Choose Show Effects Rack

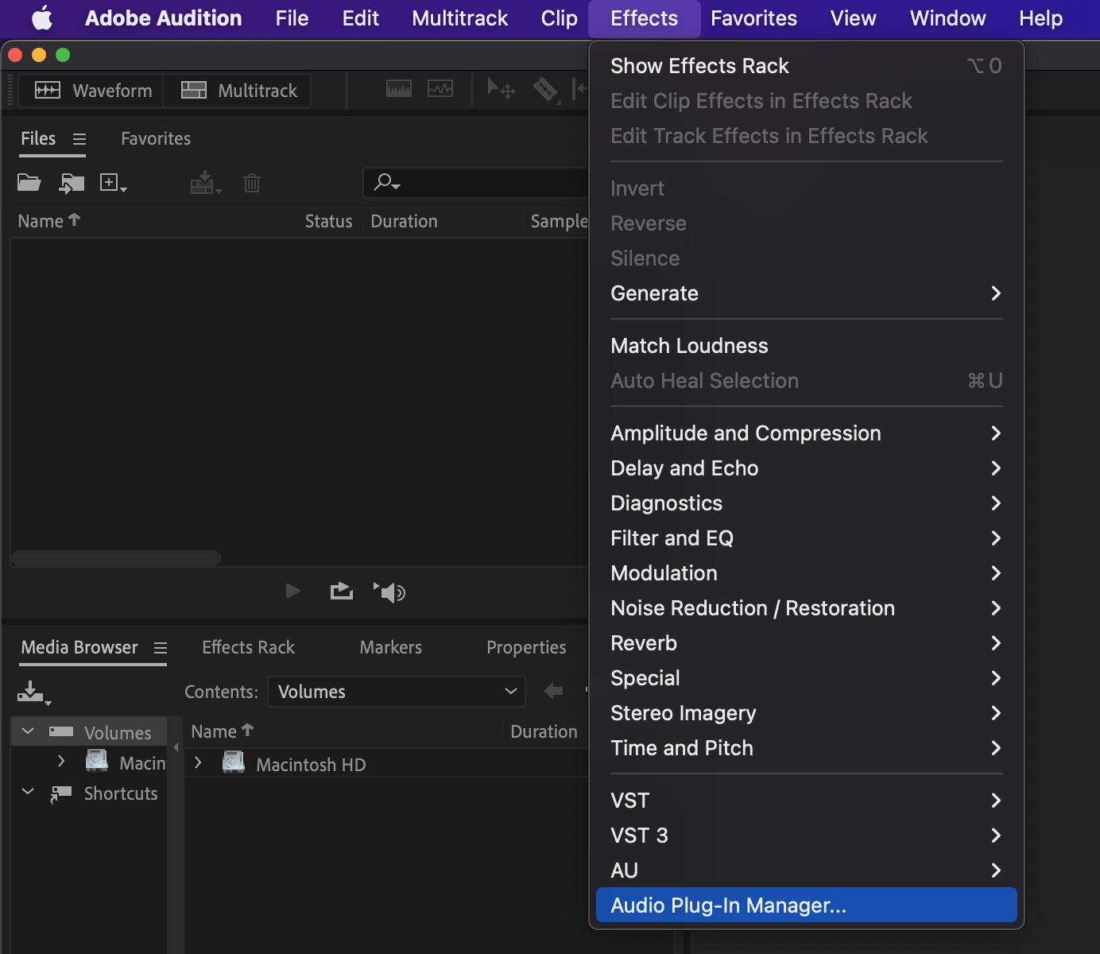point(806,66)
